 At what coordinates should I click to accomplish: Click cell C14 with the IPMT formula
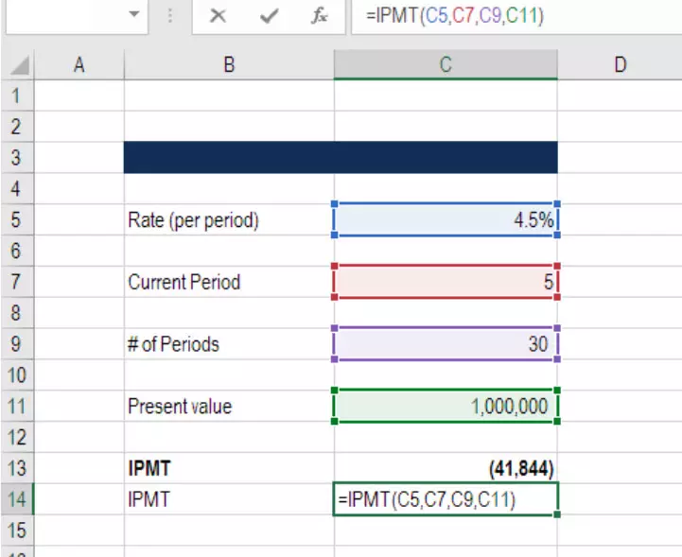click(446, 499)
